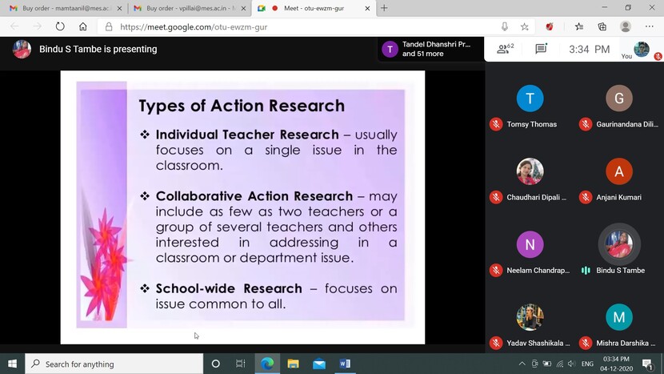Screen dimensions: 664x374
Task: Click the Windows Start button
Action: [12, 364]
